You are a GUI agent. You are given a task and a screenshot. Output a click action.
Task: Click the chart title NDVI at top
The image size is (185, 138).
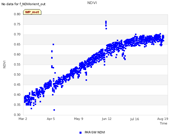(x=92, y=3)
